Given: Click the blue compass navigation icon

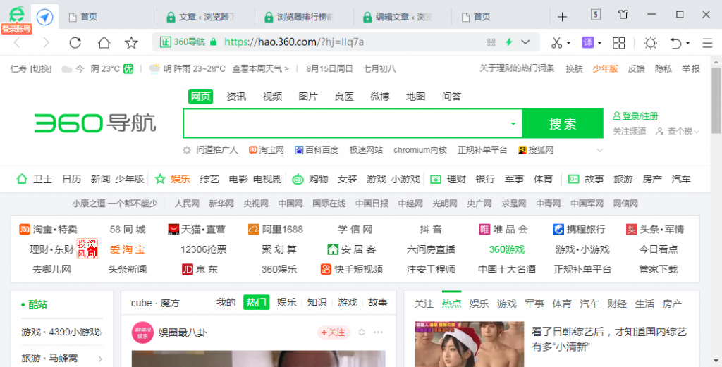Looking at the screenshot, I should point(44,18).
